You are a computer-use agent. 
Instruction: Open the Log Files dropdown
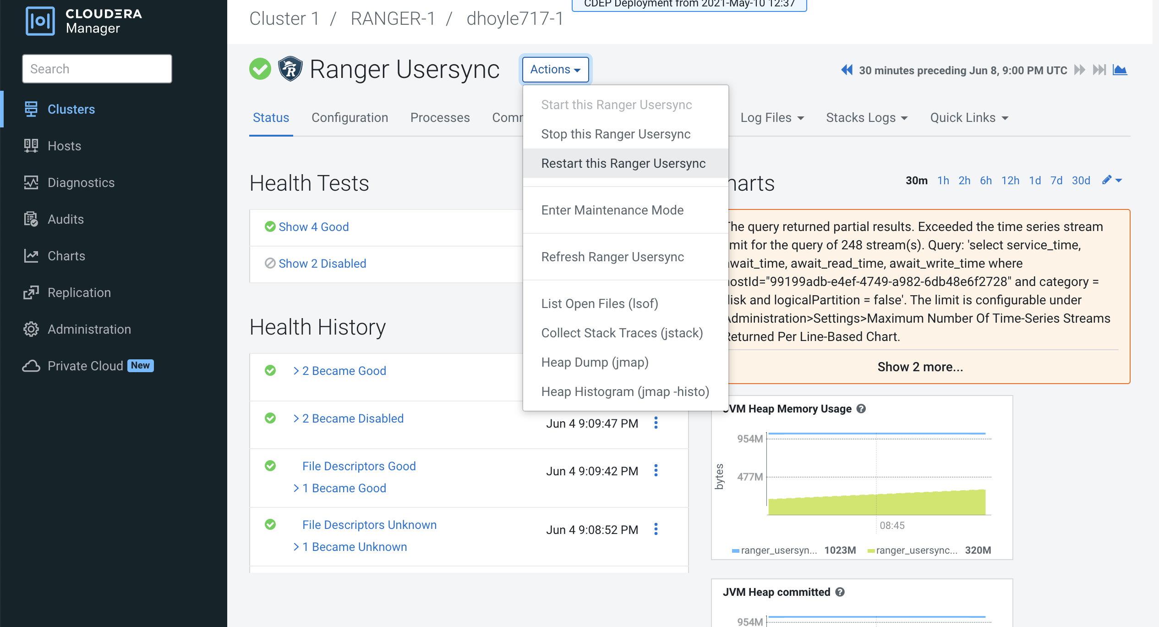click(x=772, y=118)
